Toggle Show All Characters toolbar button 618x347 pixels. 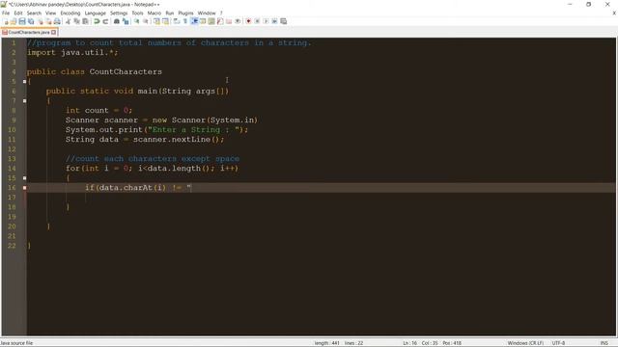(x=184, y=21)
